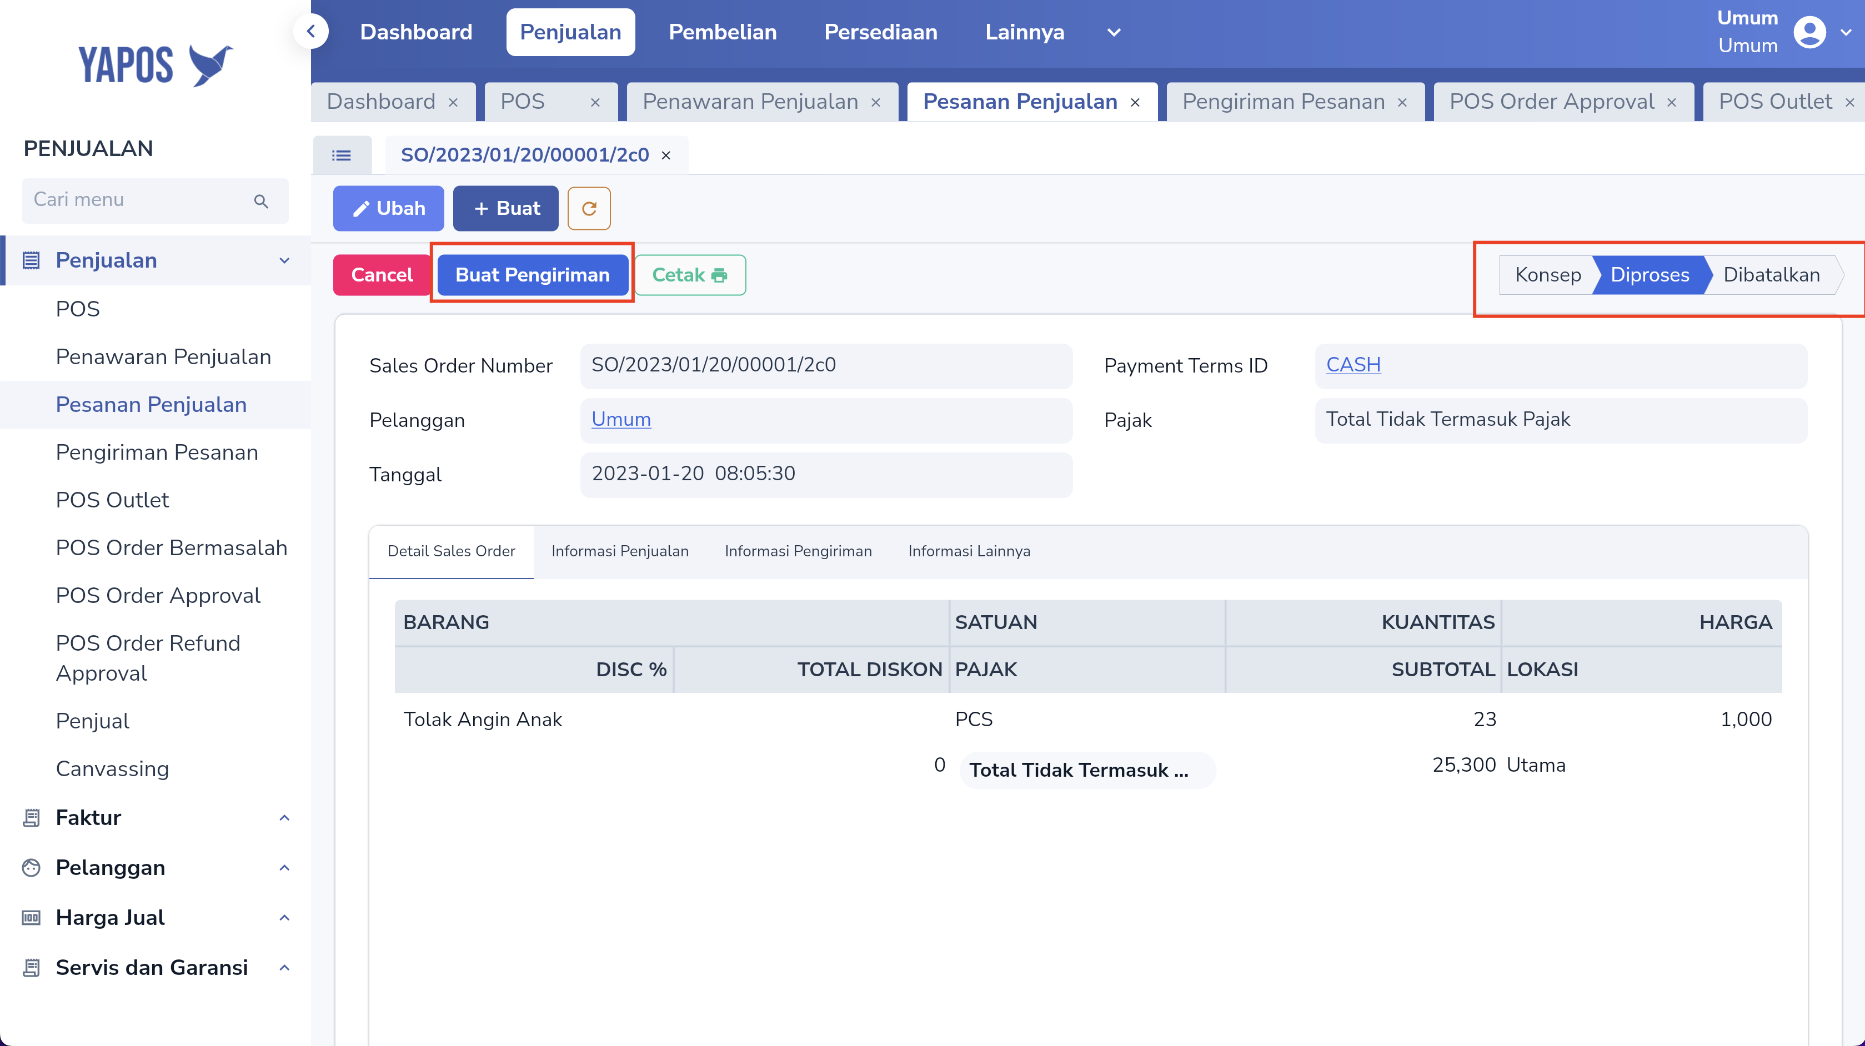Image resolution: width=1865 pixels, height=1046 pixels.
Task: Close the POS Order Approval tab
Action: (1672, 103)
